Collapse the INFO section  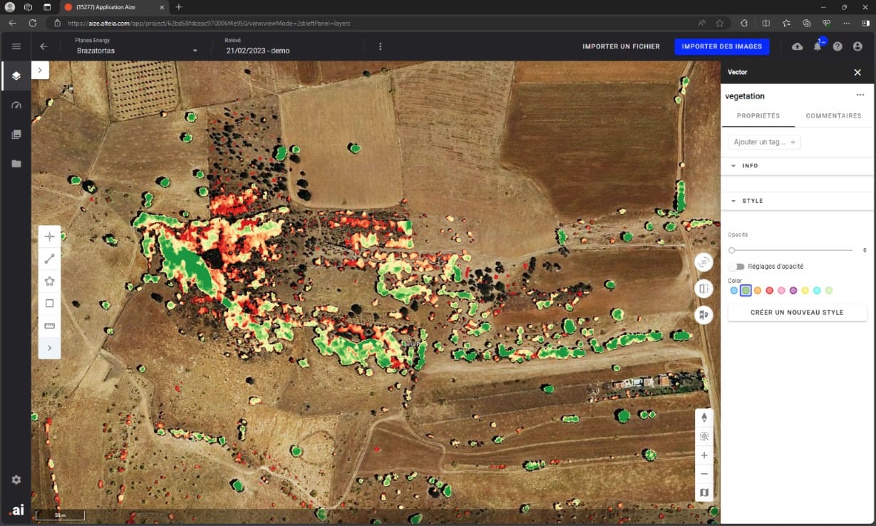pyautogui.click(x=733, y=166)
